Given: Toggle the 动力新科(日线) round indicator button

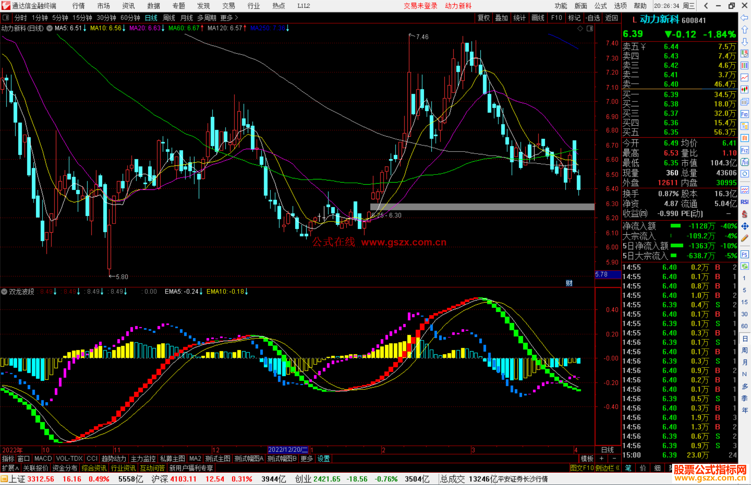Looking at the screenshot, I should (x=50, y=29).
